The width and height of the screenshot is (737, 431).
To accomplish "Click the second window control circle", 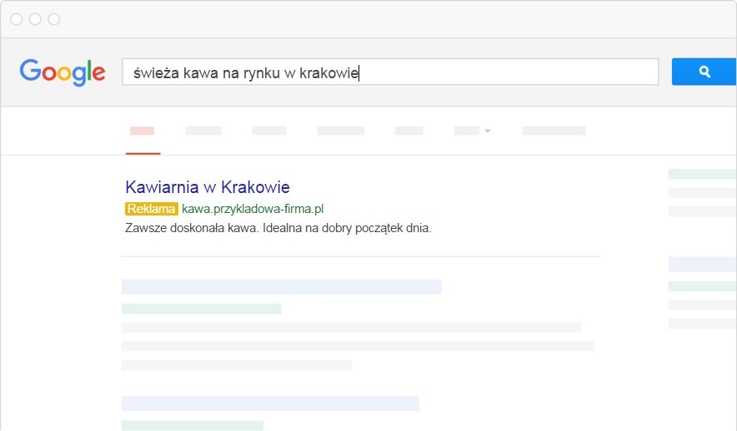I will click(x=35, y=19).
